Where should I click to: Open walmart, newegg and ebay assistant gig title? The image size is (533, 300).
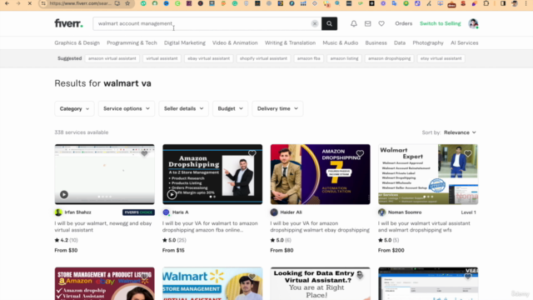coord(103,227)
